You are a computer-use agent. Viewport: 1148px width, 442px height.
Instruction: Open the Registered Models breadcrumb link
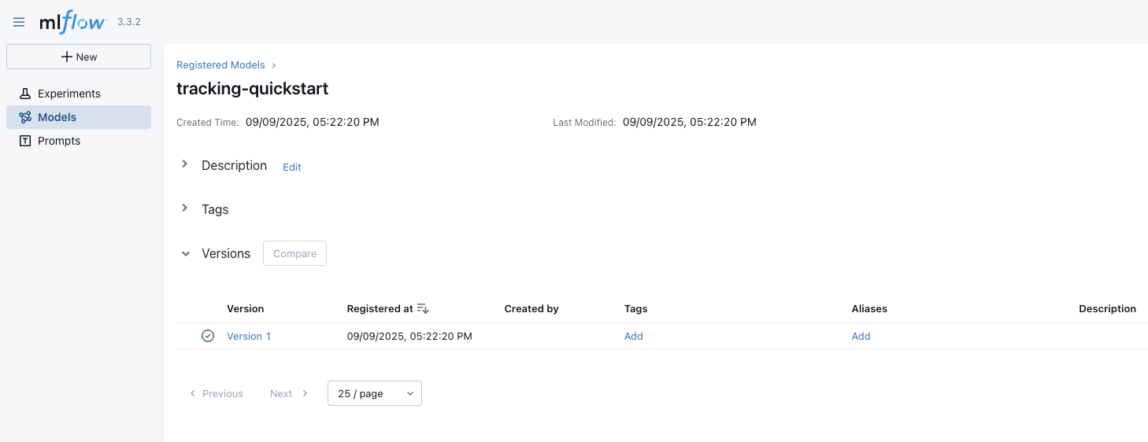pyautogui.click(x=220, y=65)
